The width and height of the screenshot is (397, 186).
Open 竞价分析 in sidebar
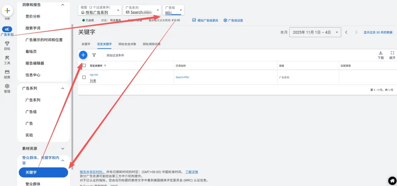click(33, 16)
